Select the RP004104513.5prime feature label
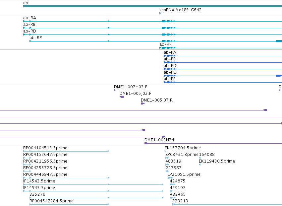 (x=45, y=148)
